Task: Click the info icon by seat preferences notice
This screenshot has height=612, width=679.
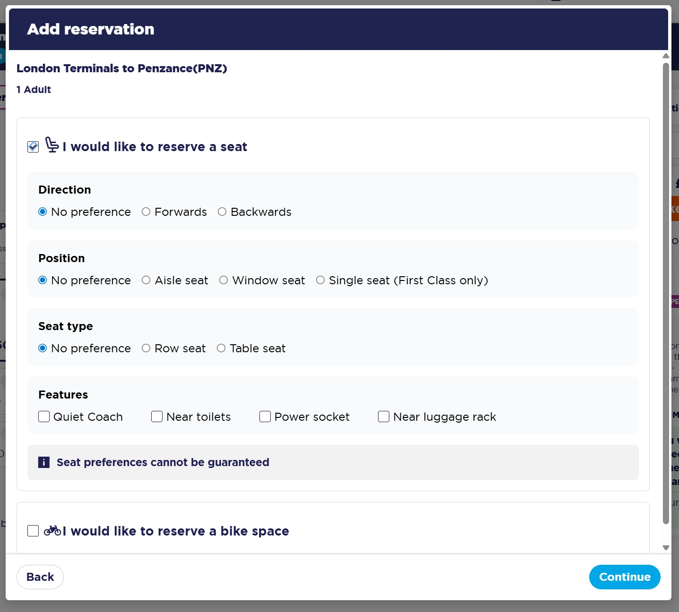Action: [x=43, y=462]
